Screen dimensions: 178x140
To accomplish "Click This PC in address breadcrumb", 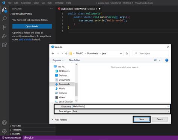I will coord(79,53).
